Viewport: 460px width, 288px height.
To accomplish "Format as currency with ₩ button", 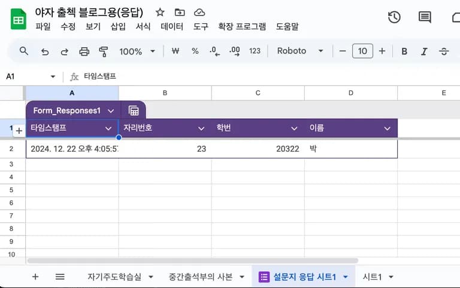I will 175,51.
